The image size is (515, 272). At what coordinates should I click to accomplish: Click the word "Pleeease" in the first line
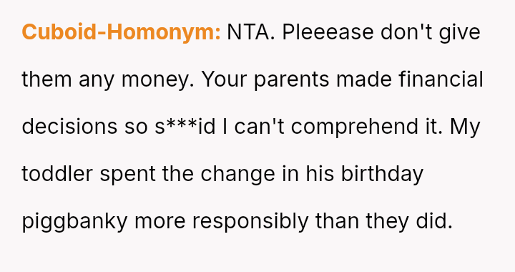pos(328,32)
